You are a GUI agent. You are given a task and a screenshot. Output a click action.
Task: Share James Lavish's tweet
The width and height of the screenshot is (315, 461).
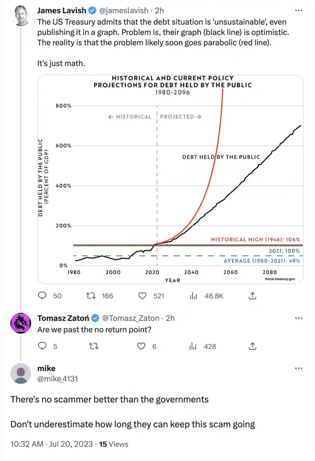click(x=252, y=295)
